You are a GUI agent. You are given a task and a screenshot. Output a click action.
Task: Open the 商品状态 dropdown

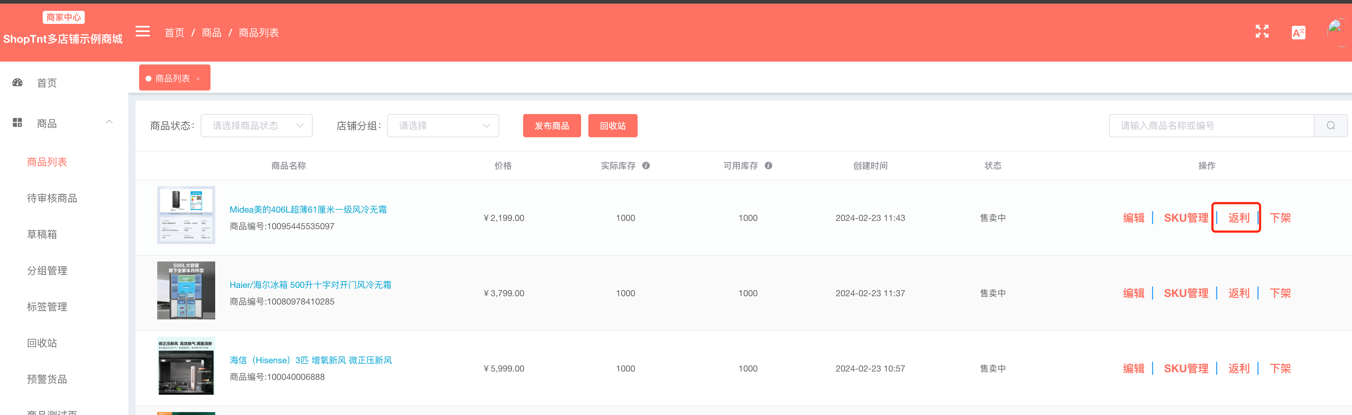pos(256,125)
